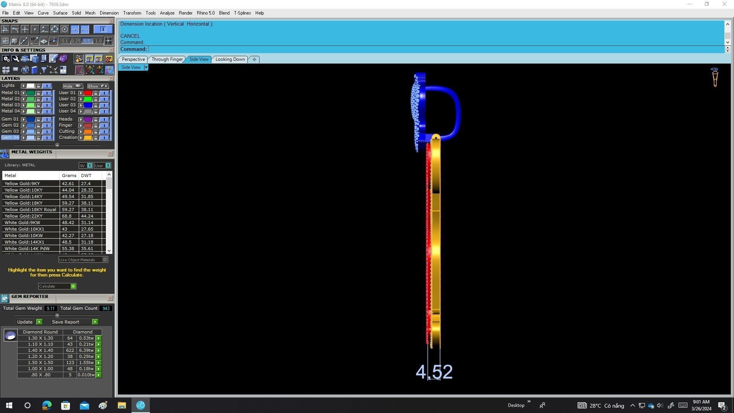The image size is (734, 413).
Task: Expand the Heads layer arrow
Action: click(x=81, y=119)
